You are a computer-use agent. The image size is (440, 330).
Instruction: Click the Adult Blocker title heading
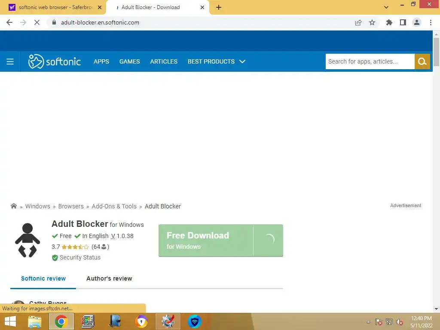coord(79,224)
